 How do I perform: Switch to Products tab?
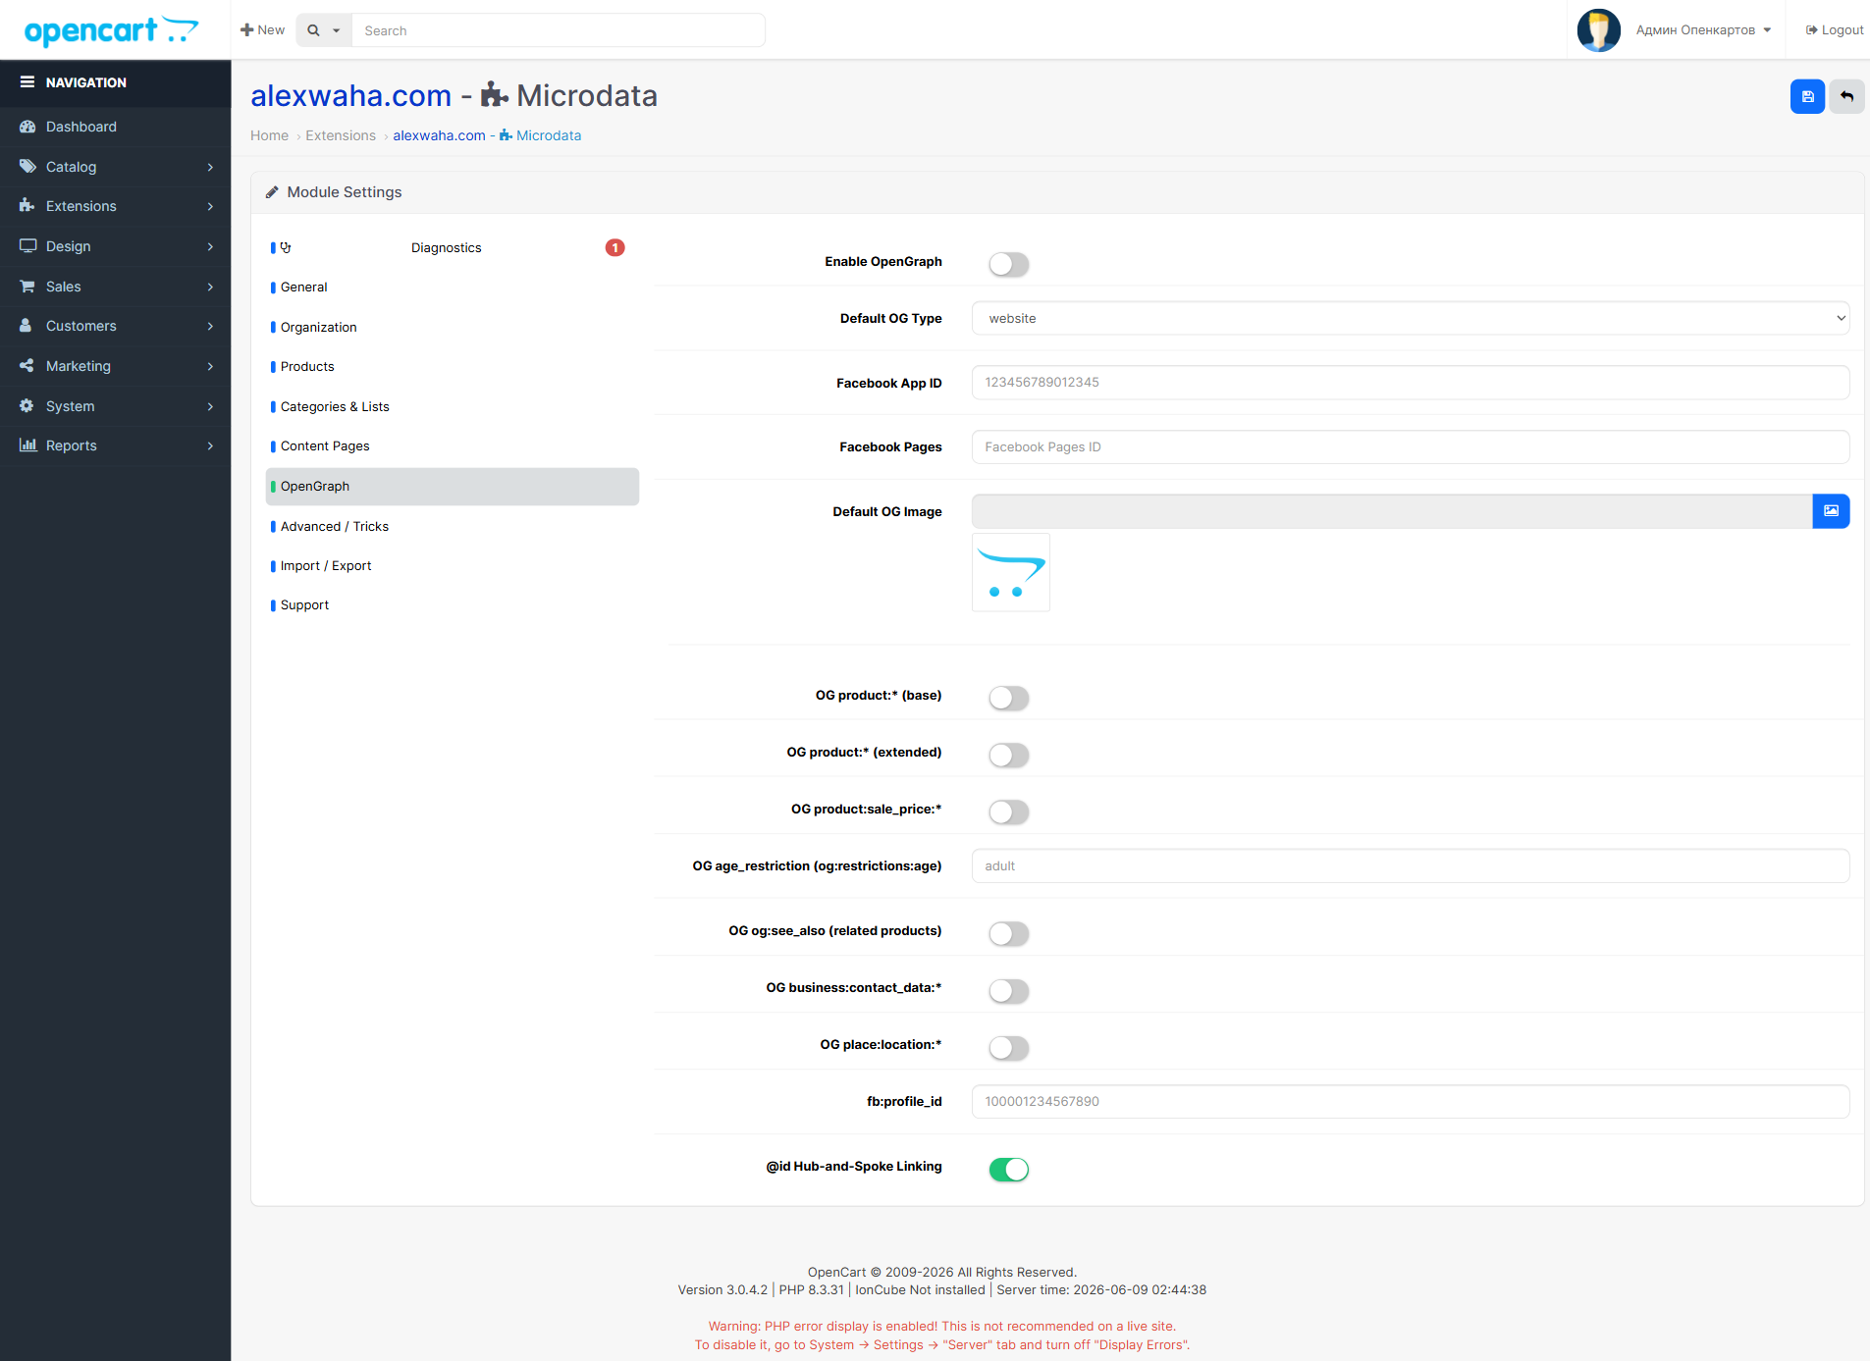click(x=453, y=367)
